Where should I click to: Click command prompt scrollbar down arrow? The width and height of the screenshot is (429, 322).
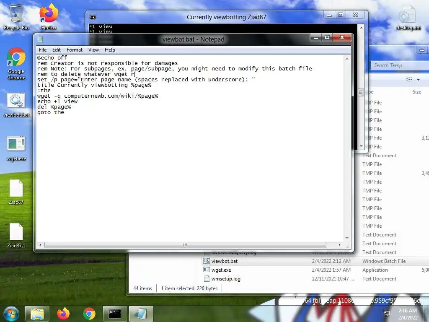point(361,146)
